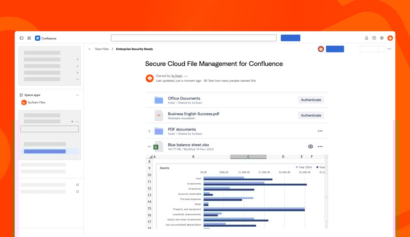Viewport: 410px width, 237px height.
Task: Go to Team Files breadcrumb
Action: pyautogui.click(x=101, y=49)
